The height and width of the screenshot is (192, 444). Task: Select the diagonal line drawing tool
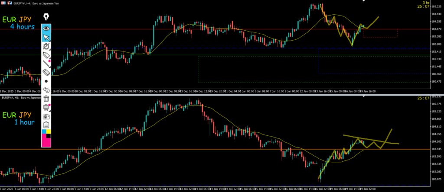coord(46,64)
